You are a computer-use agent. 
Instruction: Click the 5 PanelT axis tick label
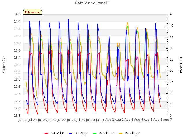pos(171,105)
